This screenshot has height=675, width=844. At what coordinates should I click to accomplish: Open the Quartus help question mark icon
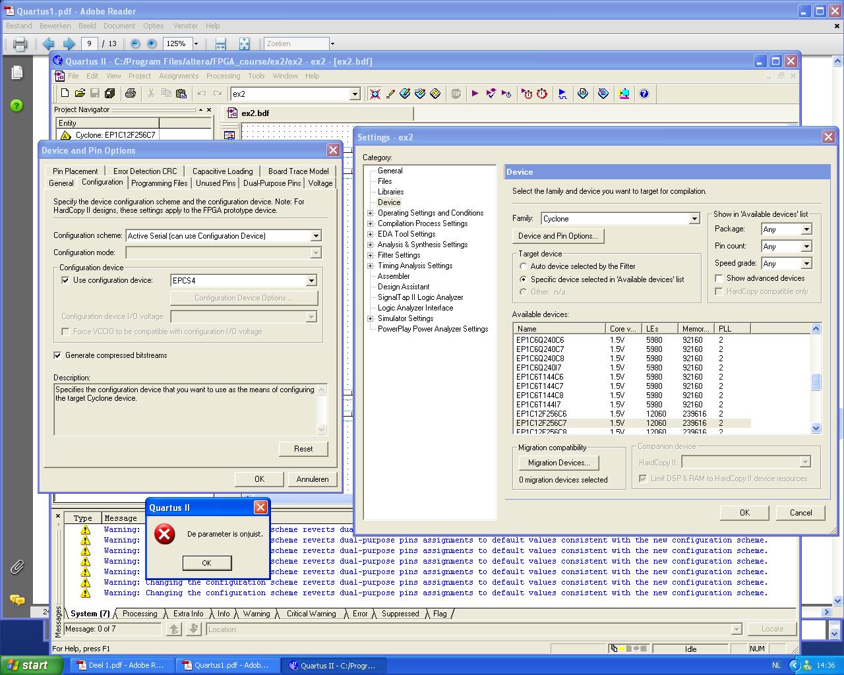click(644, 94)
